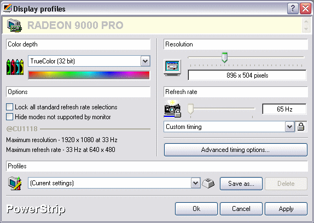314x223 pixels.
Task: Toggle Hide modes not supported by monitor
Action: tap(9, 117)
